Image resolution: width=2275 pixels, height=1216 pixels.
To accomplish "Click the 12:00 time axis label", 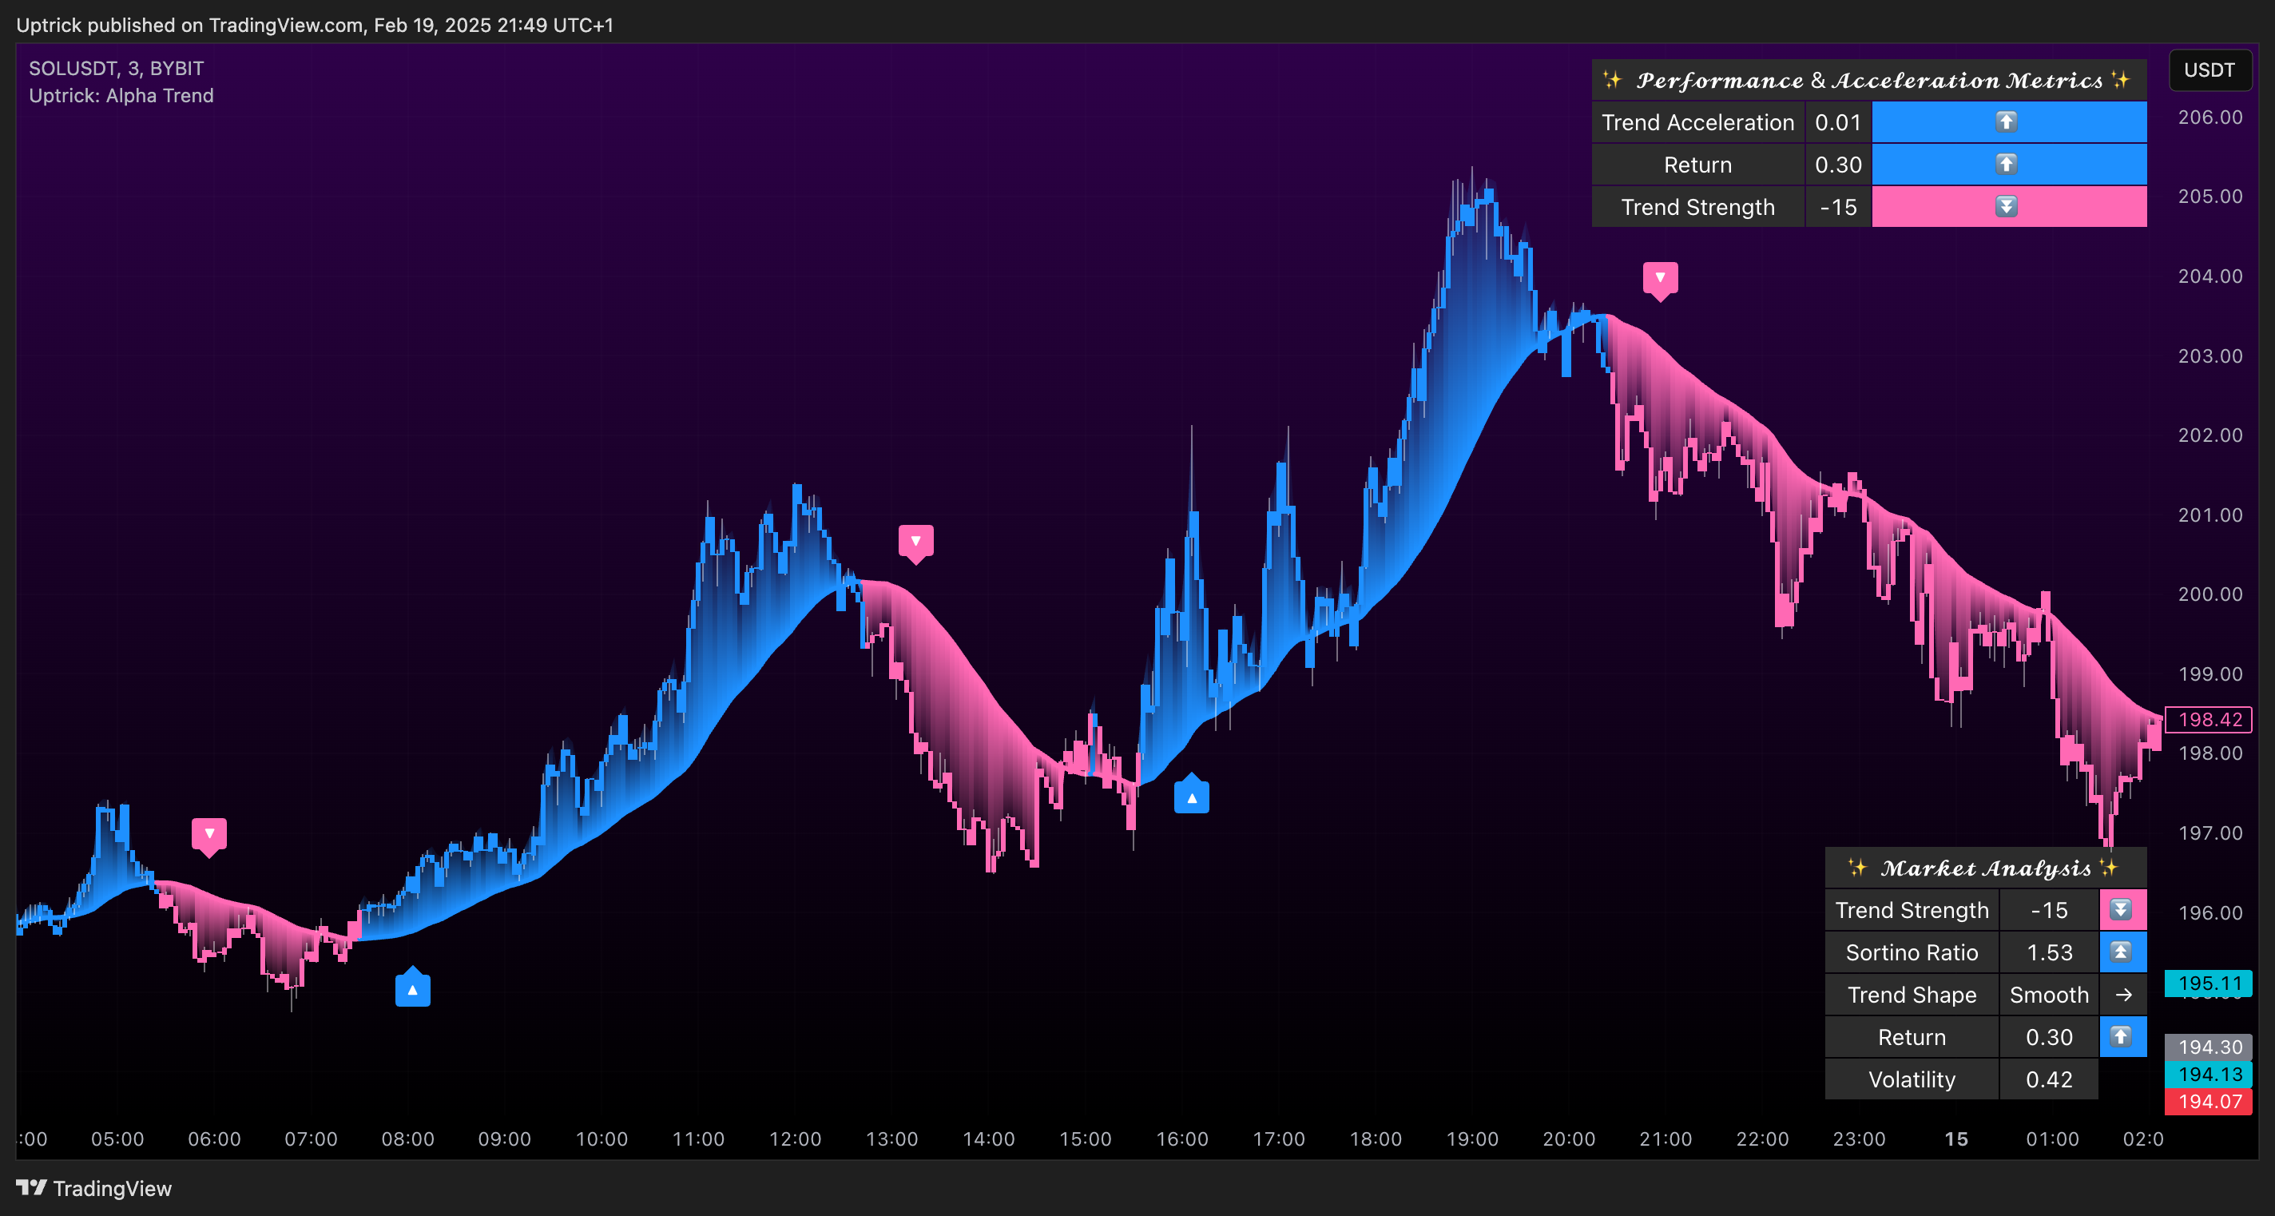I will click(795, 1139).
